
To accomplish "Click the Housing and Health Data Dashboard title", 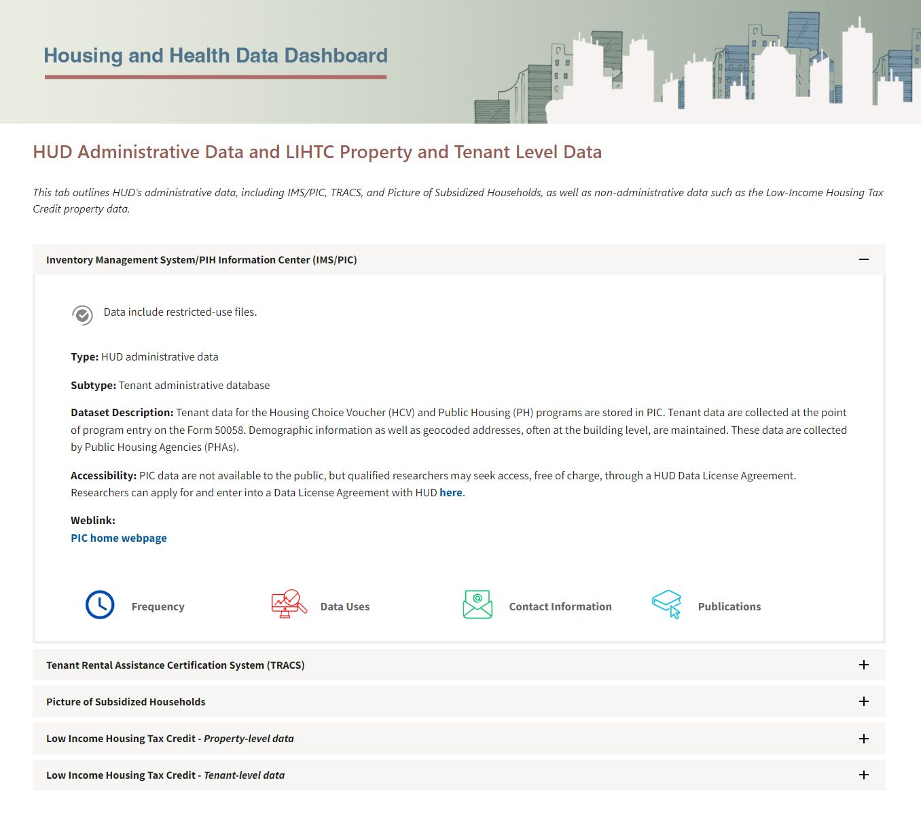I will pos(216,56).
